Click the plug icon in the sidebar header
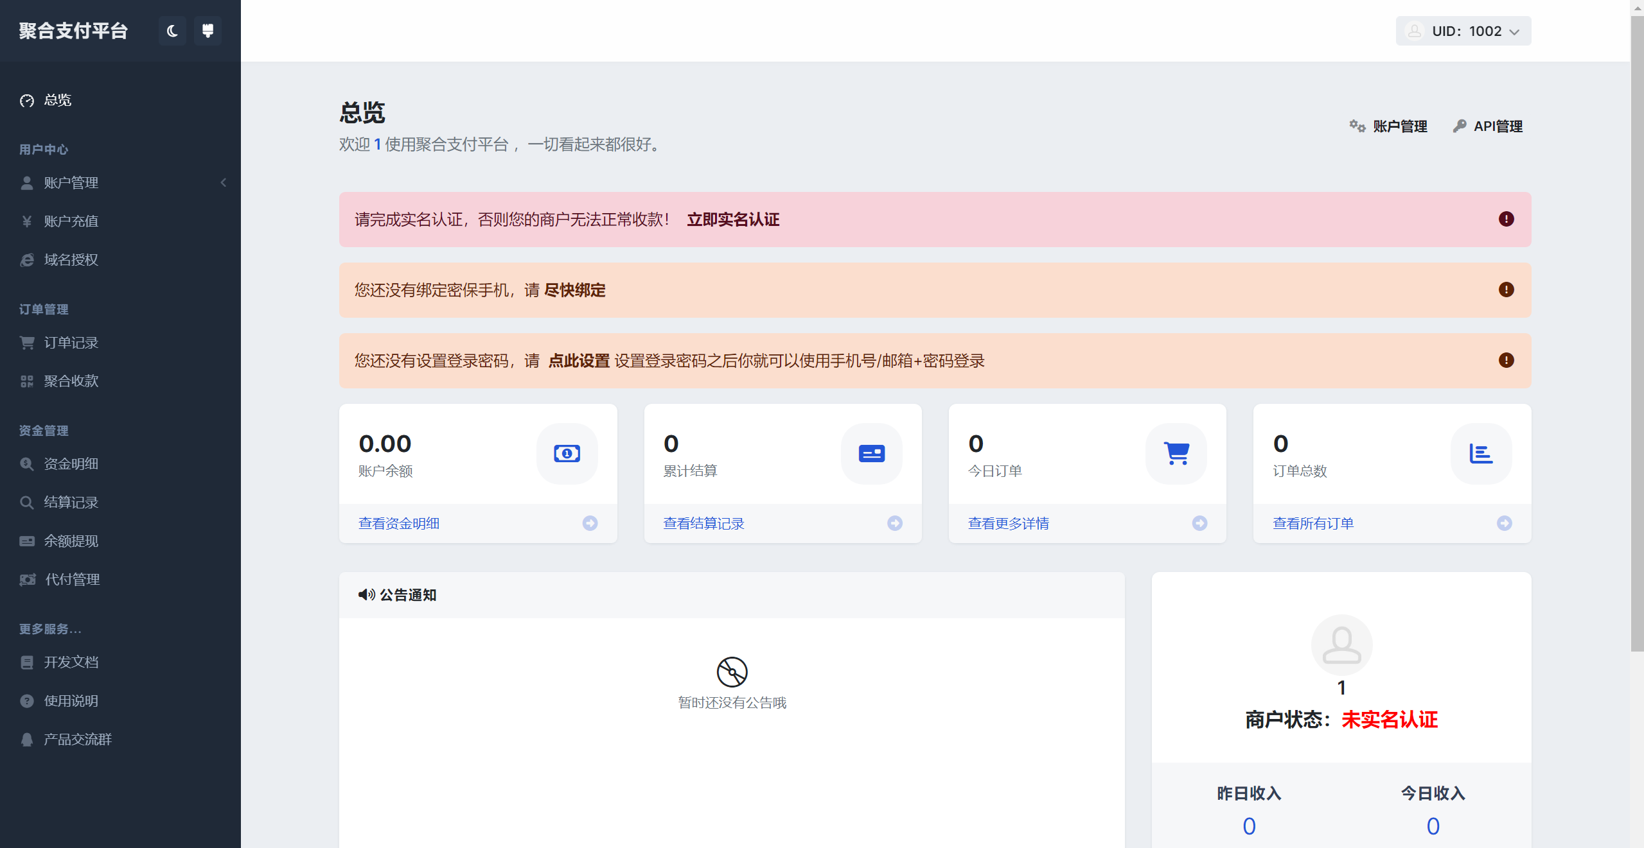Image resolution: width=1644 pixels, height=848 pixels. tap(208, 31)
